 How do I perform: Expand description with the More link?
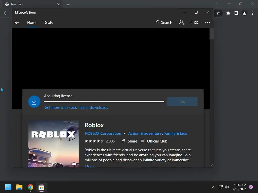point(89,166)
